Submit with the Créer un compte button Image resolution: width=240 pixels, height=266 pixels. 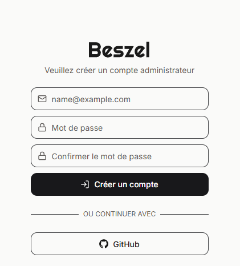tap(120, 184)
